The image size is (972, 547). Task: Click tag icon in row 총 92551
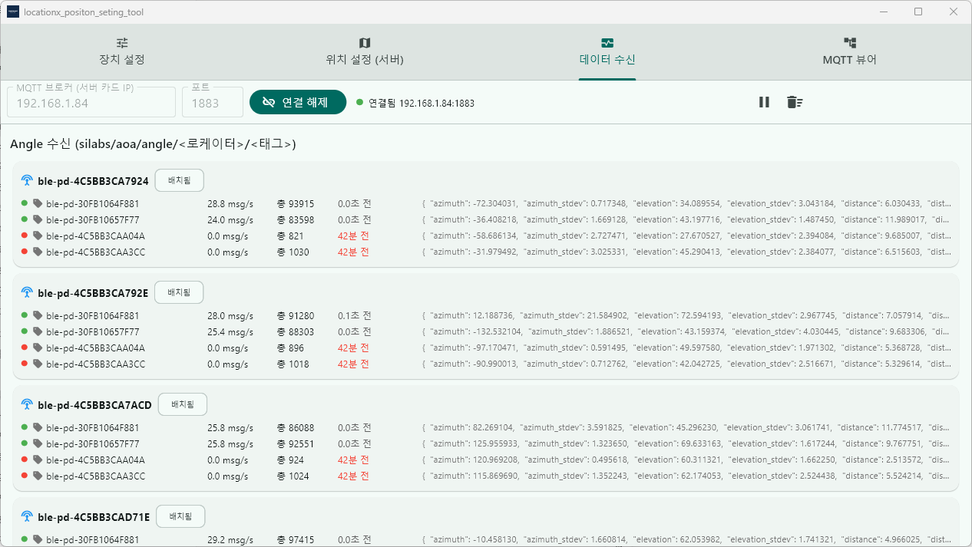(38, 444)
